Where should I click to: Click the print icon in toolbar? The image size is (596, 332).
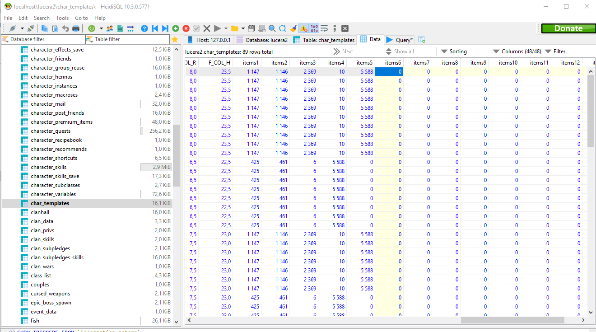(76, 28)
